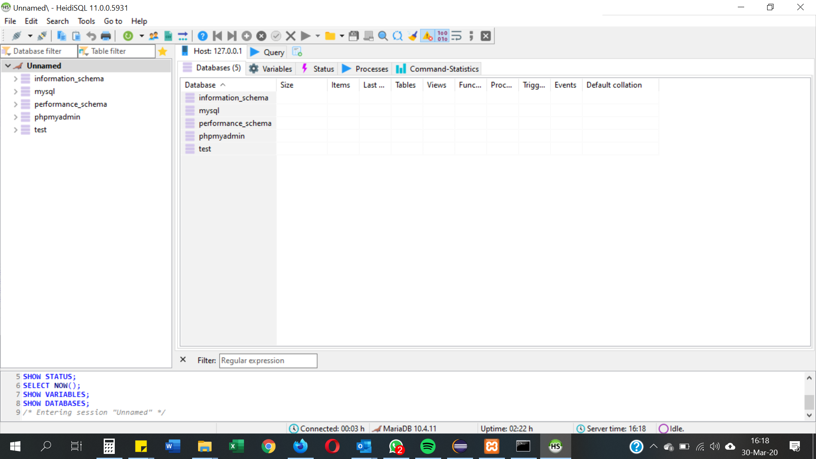Click the copy icon in toolbar
The height and width of the screenshot is (459, 816).
pos(62,36)
